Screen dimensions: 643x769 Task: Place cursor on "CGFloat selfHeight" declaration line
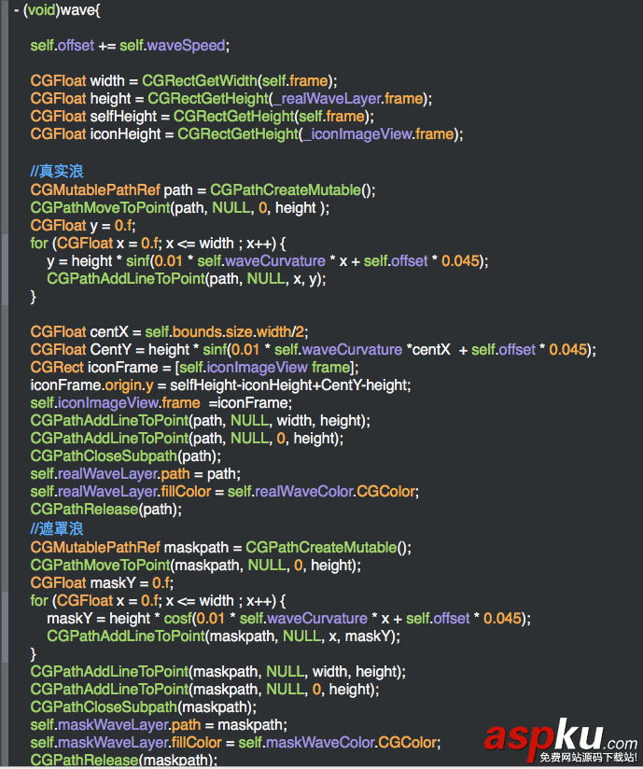203,117
